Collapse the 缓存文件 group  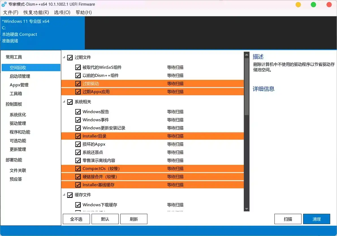[x=64, y=195]
